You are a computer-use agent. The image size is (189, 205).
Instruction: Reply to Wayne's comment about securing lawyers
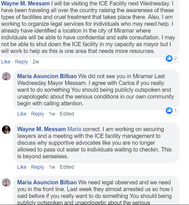(x=38, y=167)
